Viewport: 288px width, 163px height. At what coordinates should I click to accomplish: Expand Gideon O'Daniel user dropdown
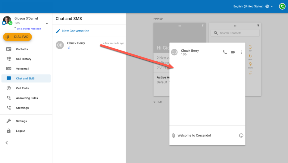[47, 24]
